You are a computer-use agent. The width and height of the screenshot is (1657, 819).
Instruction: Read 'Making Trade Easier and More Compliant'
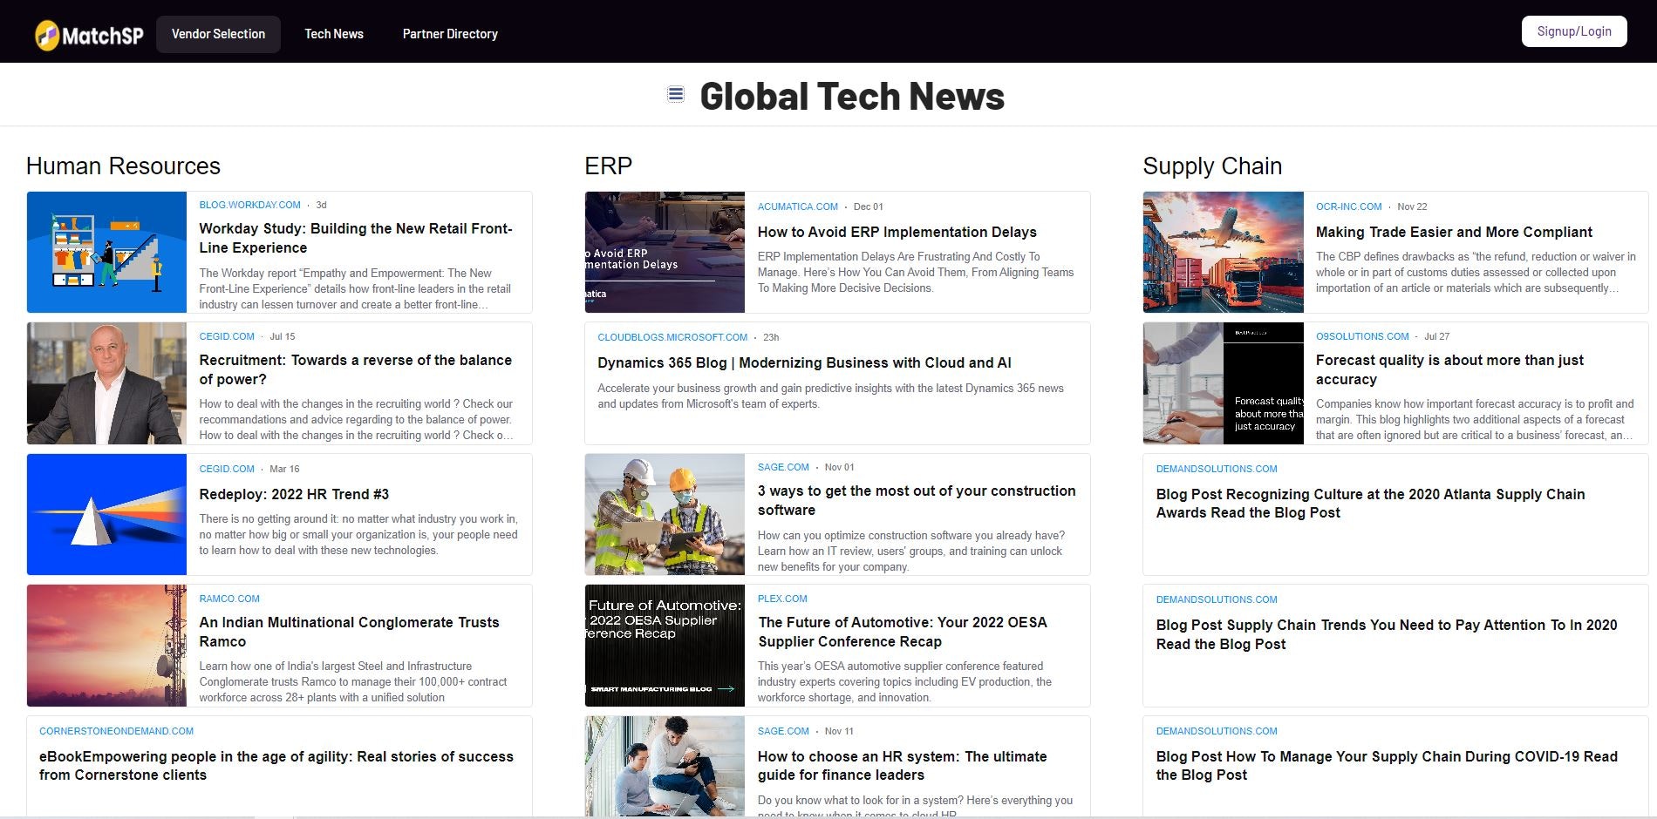point(1454,232)
